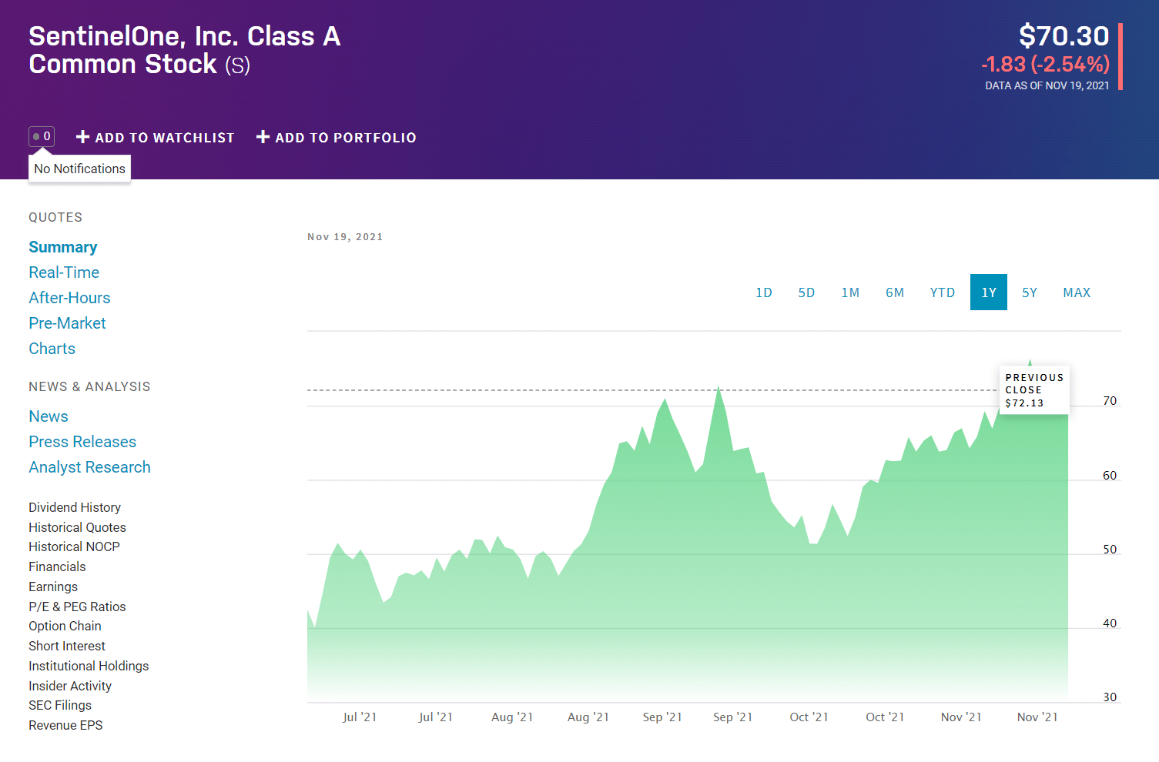The height and width of the screenshot is (762, 1159).
Task: Open the Option Chain
Action: point(65,626)
